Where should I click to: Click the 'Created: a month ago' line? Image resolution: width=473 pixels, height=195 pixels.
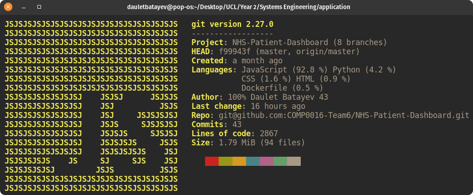pos(237,61)
